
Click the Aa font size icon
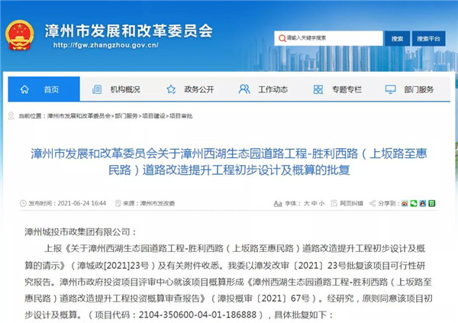[x=278, y=203]
